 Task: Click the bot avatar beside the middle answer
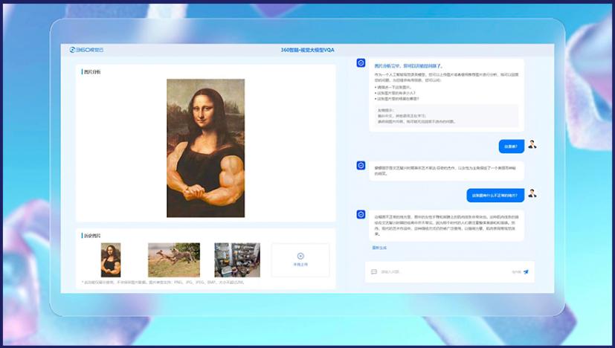(361, 166)
